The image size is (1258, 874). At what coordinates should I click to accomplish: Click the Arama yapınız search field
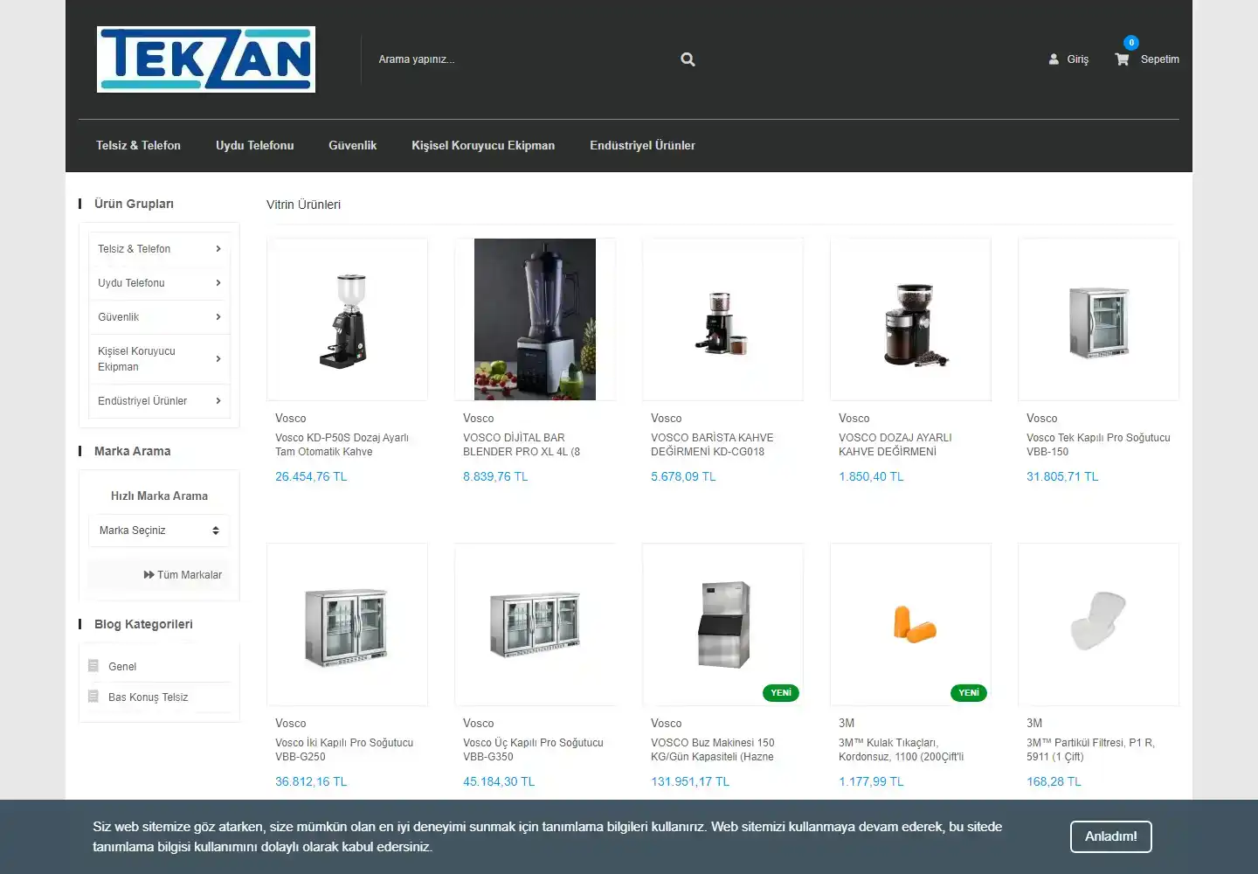point(524,59)
